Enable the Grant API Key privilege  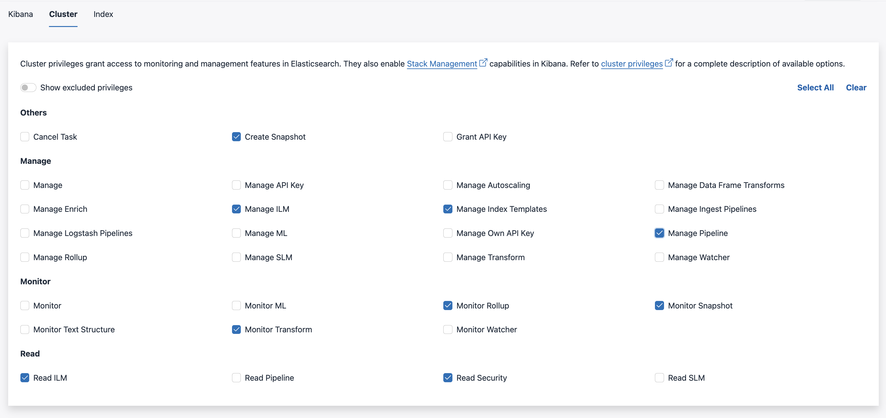(x=447, y=137)
